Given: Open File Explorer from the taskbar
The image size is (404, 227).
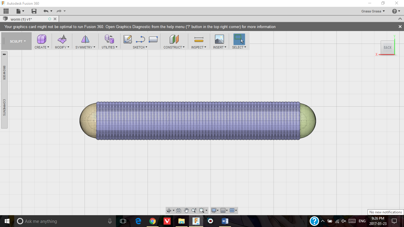Looking at the screenshot, I should tap(181, 221).
